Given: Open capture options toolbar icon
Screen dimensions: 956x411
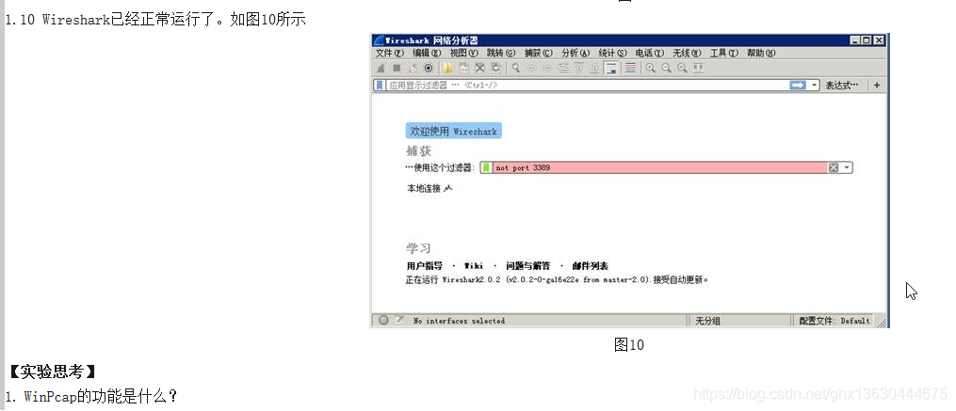Looking at the screenshot, I should point(429,69).
